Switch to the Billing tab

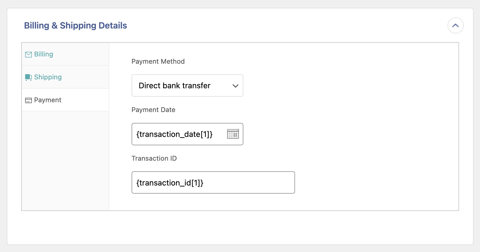pyautogui.click(x=44, y=54)
